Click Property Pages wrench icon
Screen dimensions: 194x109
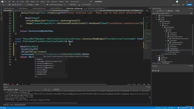point(158,71)
